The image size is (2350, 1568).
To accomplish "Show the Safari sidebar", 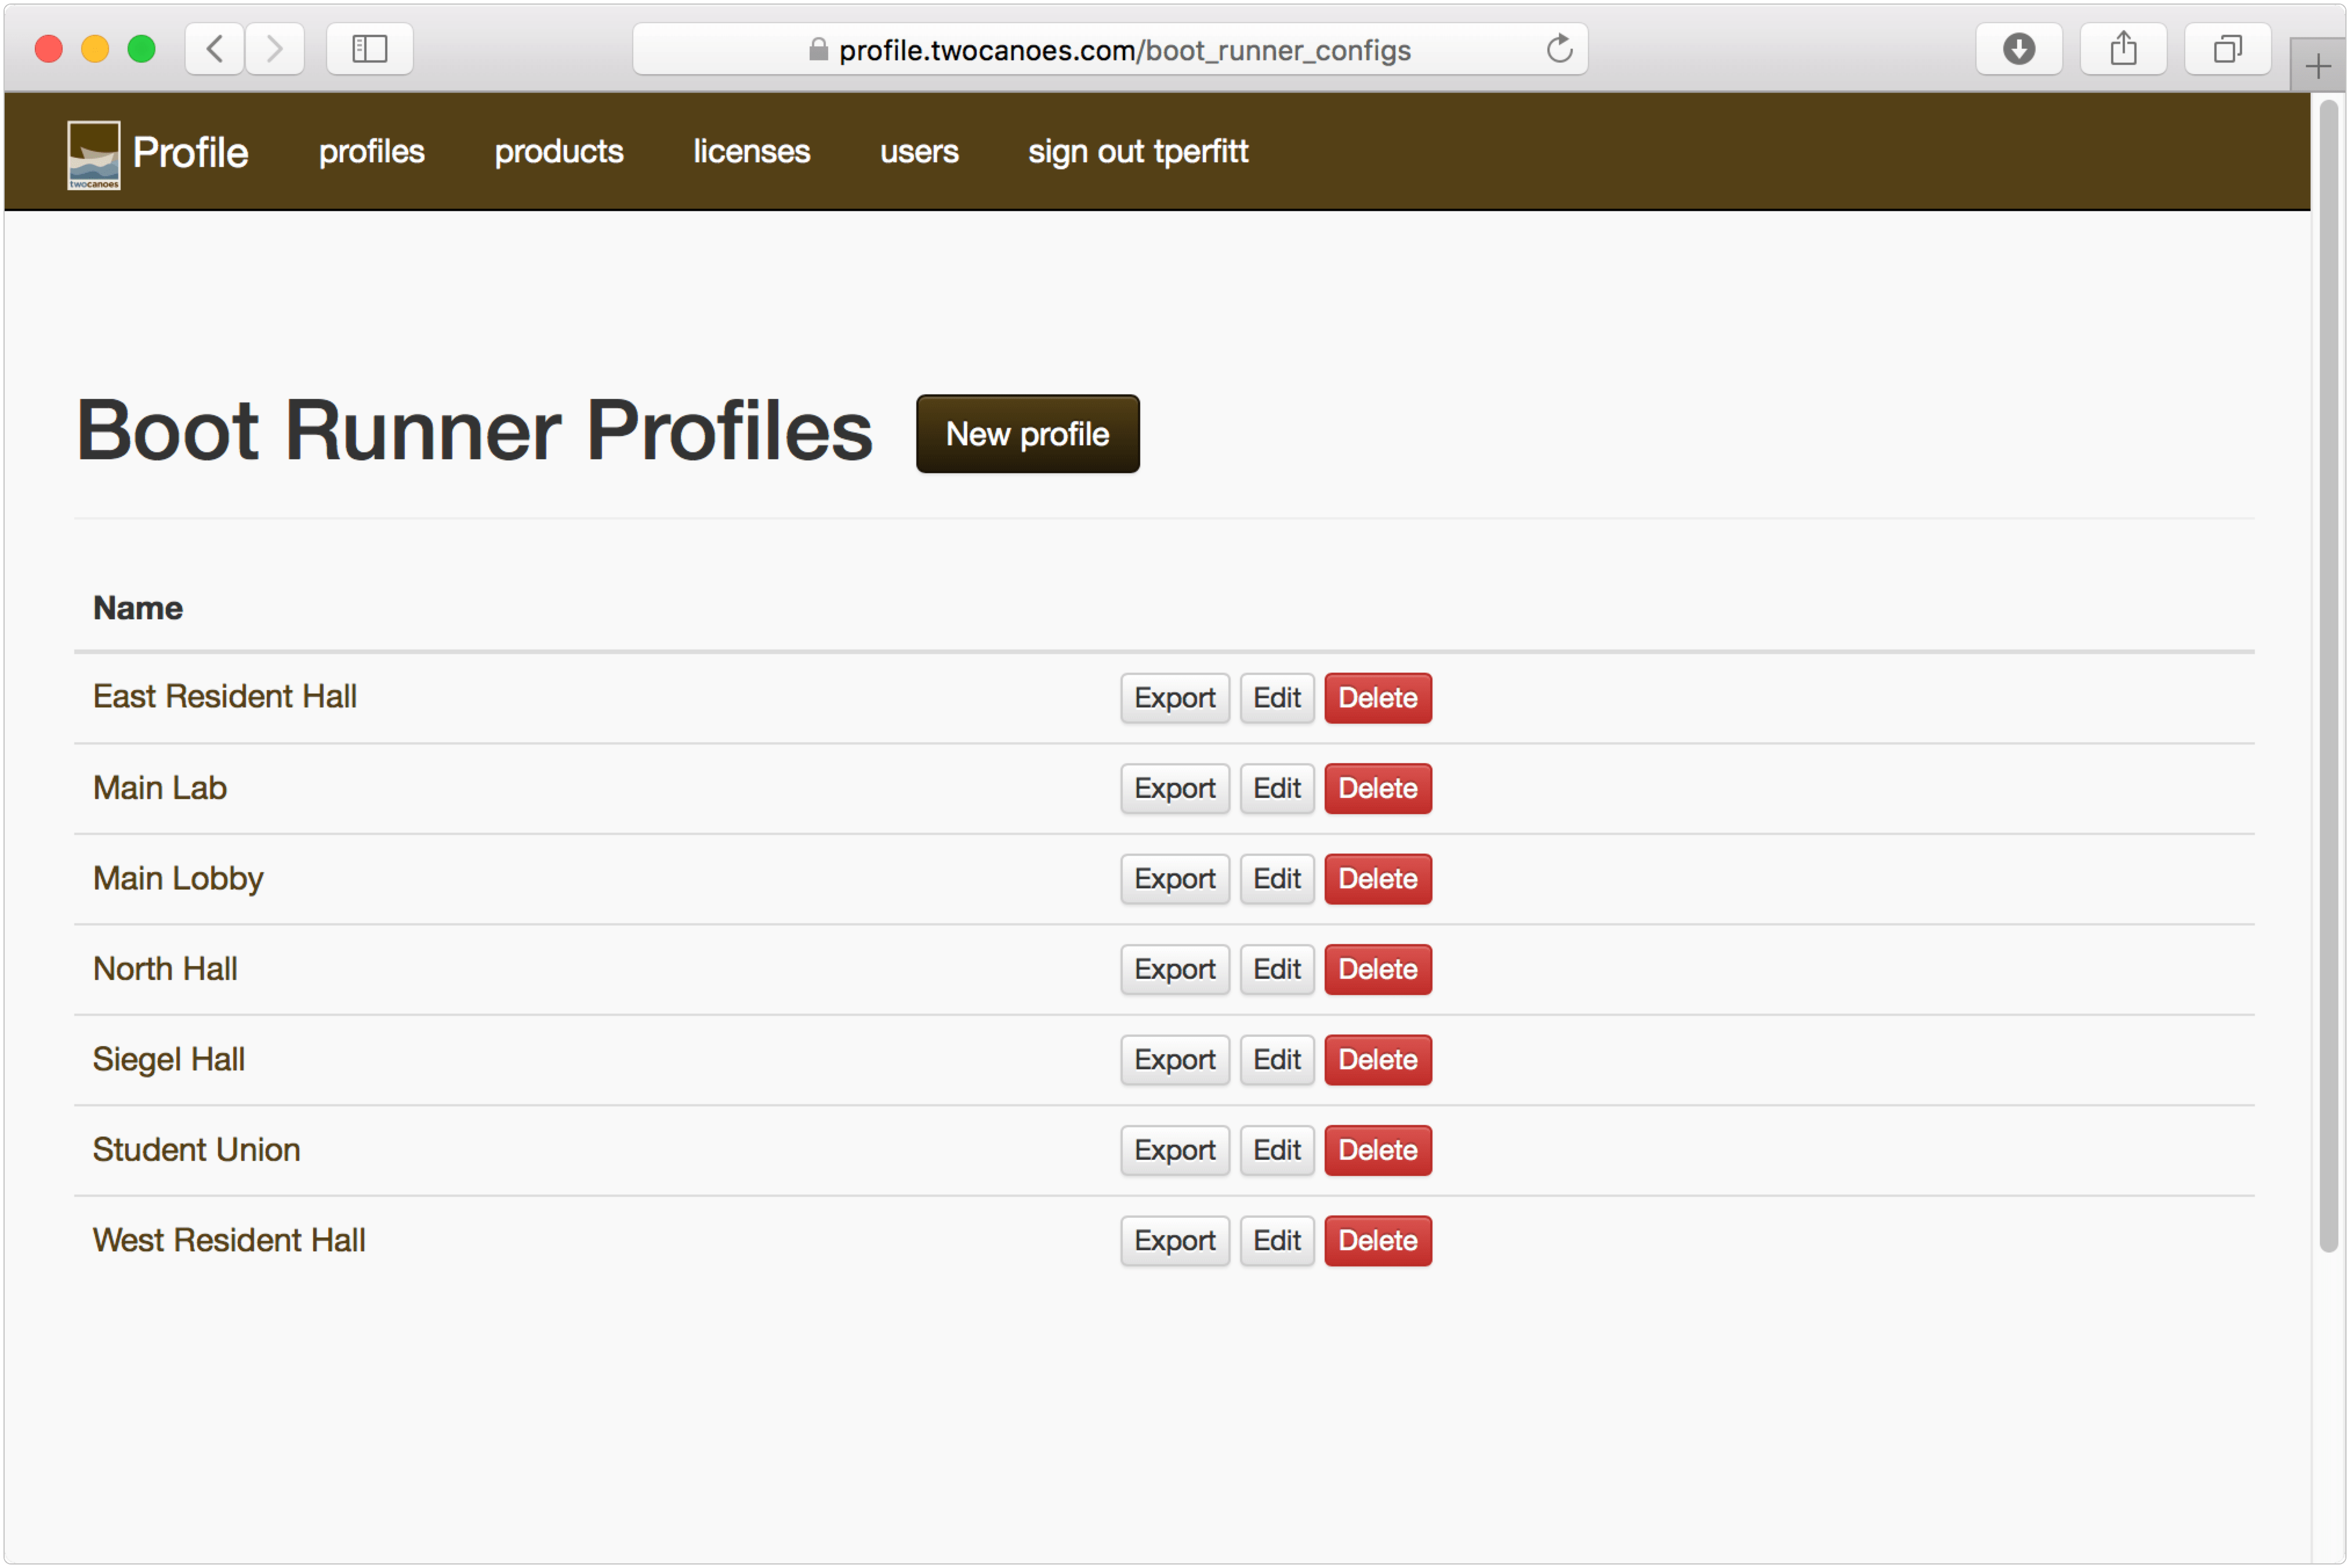I will [x=369, y=49].
